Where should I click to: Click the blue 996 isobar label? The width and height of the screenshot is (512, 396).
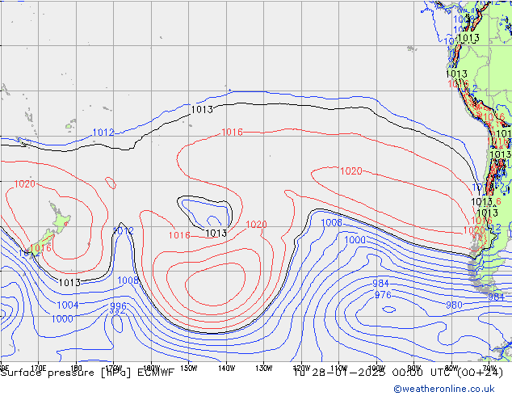[118, 305]
